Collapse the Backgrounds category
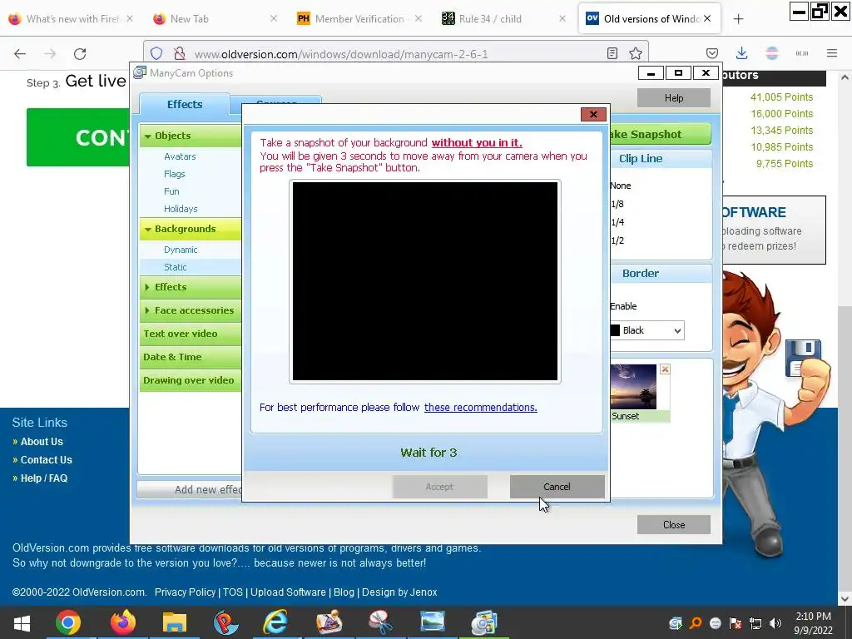852x639 pixels. pos(148,230)
